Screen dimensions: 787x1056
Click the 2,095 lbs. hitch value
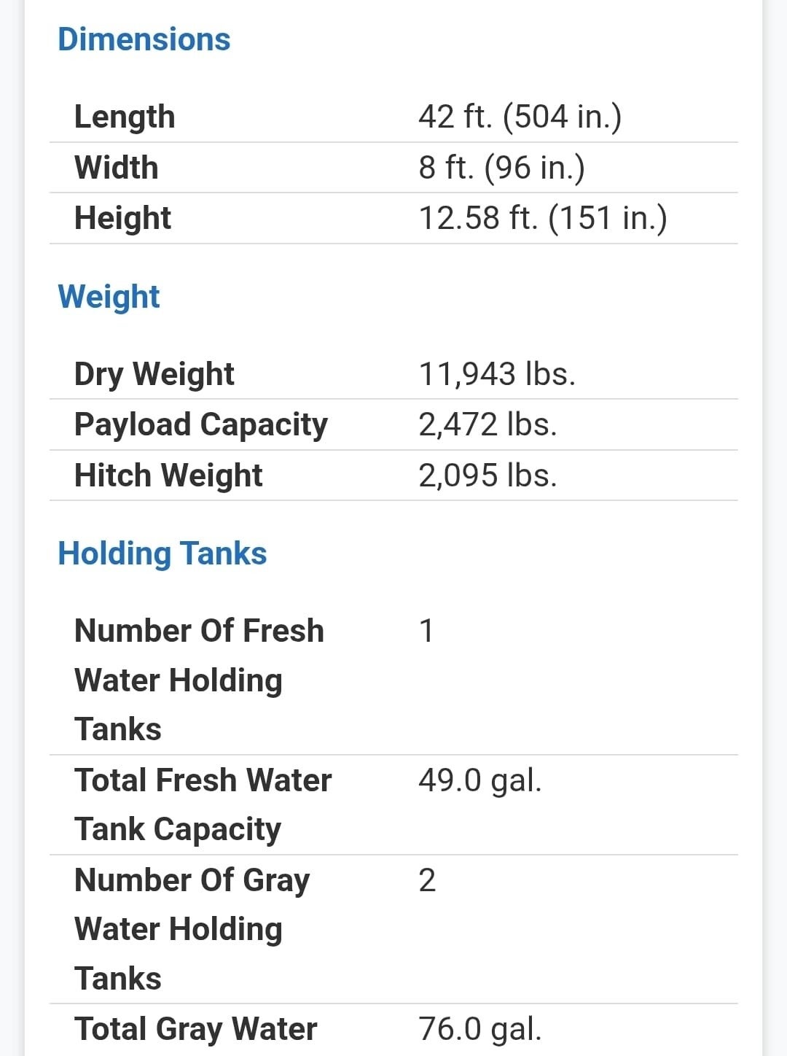[x=488, y=475]
